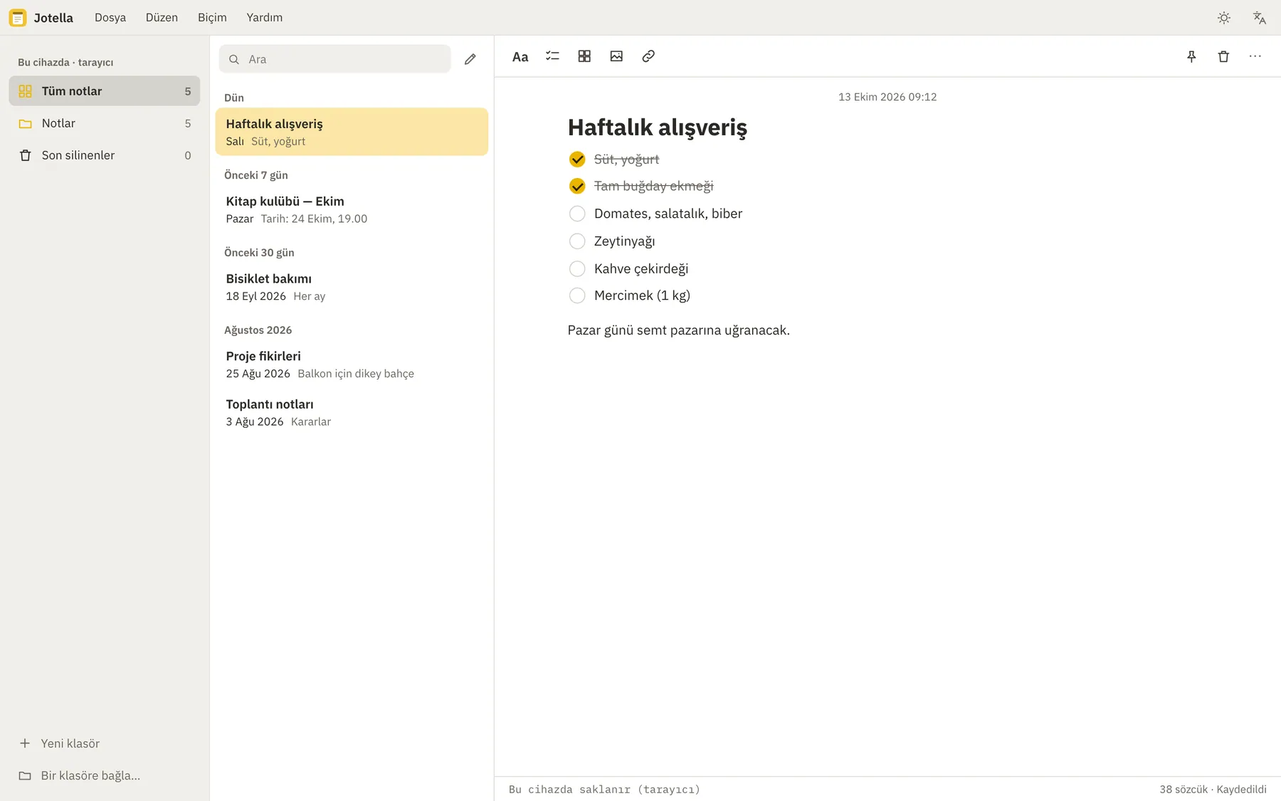Click the Jotella app logo
1281x801 pixels.
[18, 18]
